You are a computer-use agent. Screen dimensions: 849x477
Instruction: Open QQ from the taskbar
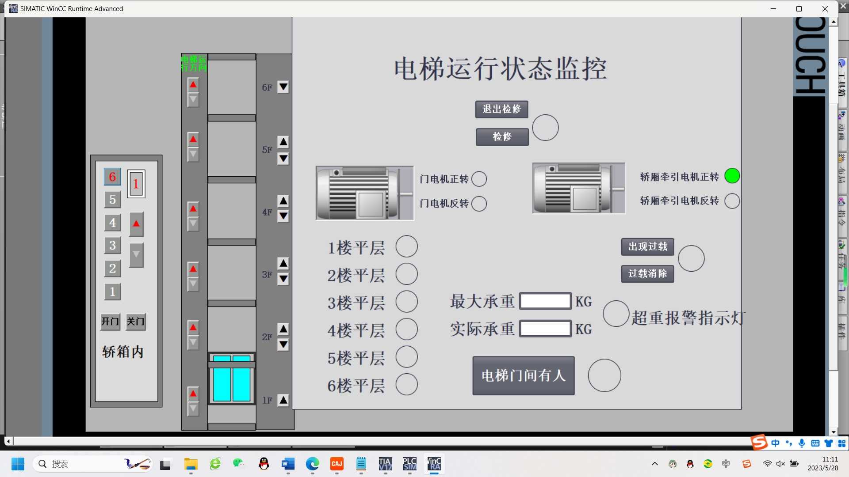coord(264,464)
